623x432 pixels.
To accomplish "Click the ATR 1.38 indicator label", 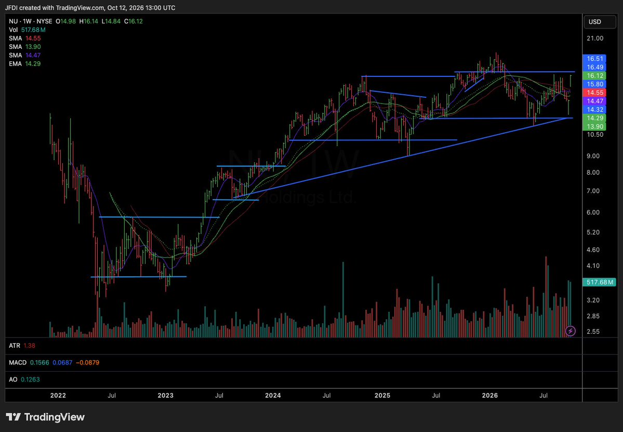I will point(22,346).
